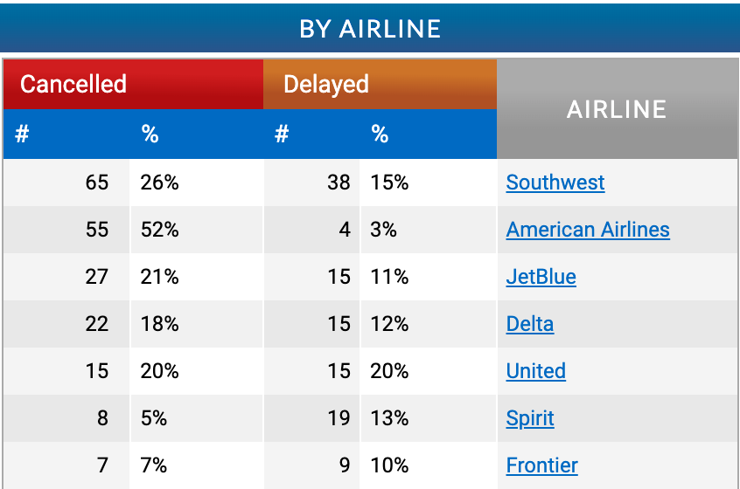The height and width of the screenshot is (489, 740).
Task: Click the American Airlines link
Action: pos(588,230)
